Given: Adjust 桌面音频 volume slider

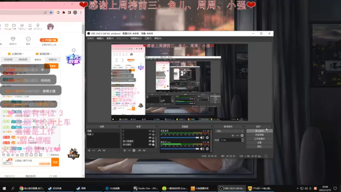Looking at the screenshot, I should point(179,137).
